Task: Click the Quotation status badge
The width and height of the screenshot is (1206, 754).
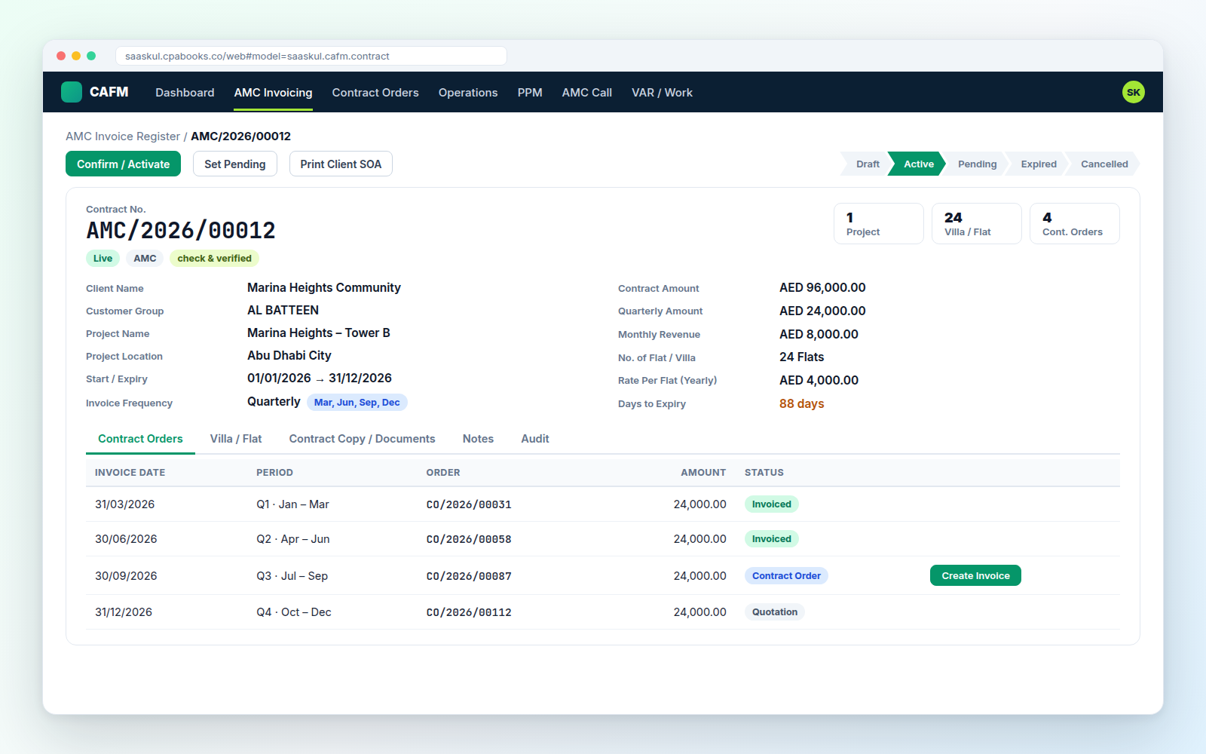Action: (774, 612)
